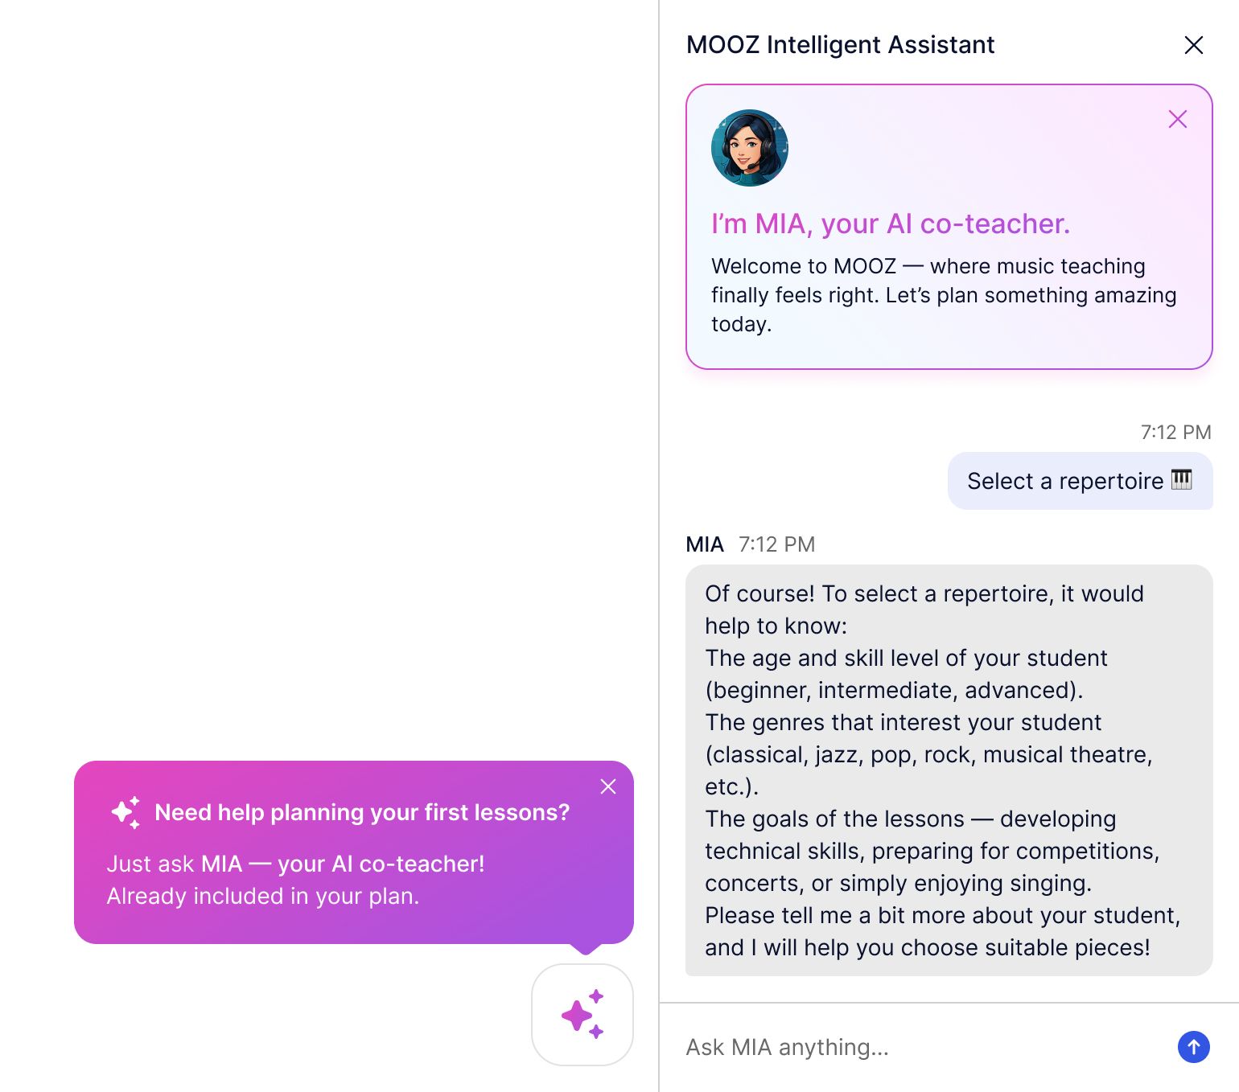
Task: Click the X icon in the assistant panel header
Action: click(1193, 46)
